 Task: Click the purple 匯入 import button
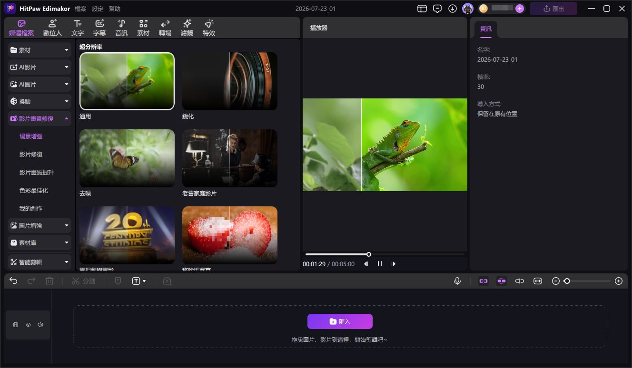click(x=340, y=321)
